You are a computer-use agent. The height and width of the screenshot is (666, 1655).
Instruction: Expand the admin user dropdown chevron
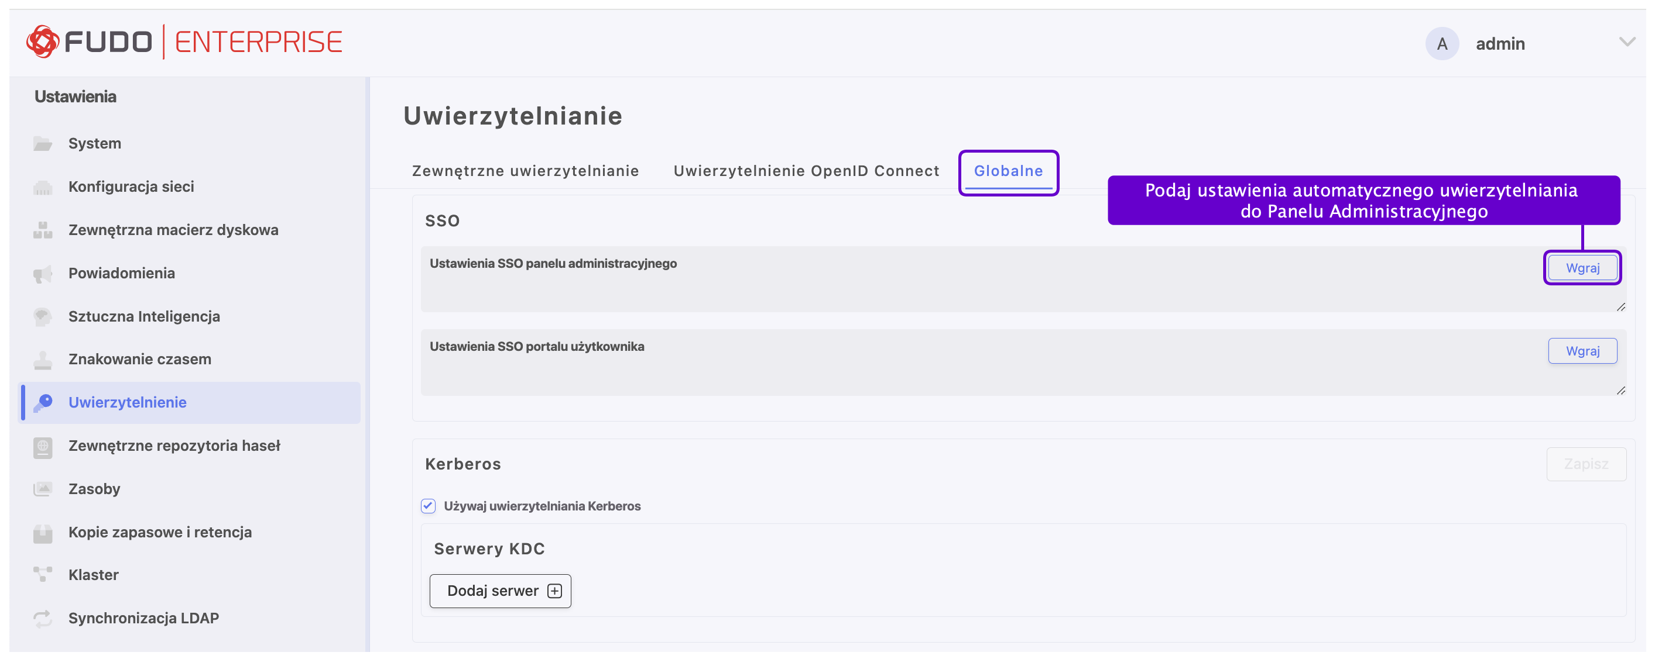click(x=1627, y=42)
